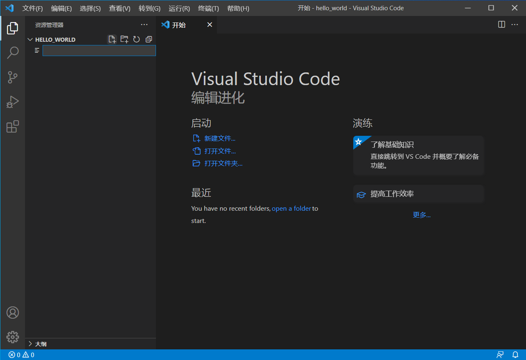The image size is (526, 360).
Task: Click the graduation cap icon beside 提高工作效率
Action: click(x=361, y=194)
